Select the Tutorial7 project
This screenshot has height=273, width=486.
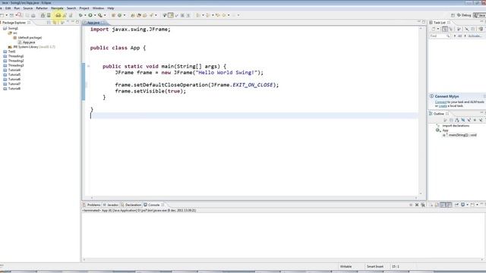click(12, 84)
